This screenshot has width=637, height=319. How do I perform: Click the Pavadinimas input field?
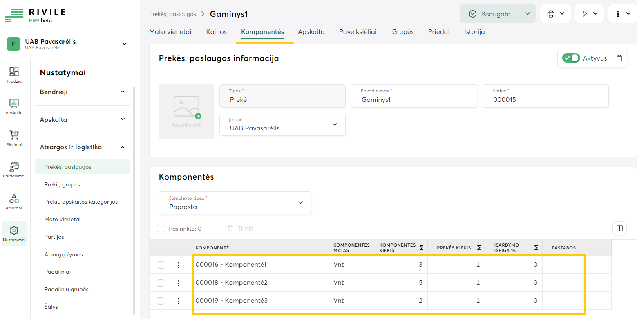(x=414, y=99)
